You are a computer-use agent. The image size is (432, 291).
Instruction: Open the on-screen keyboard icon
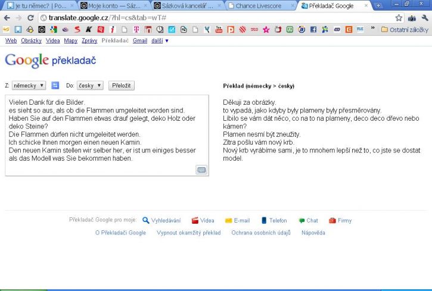point(201,170)
